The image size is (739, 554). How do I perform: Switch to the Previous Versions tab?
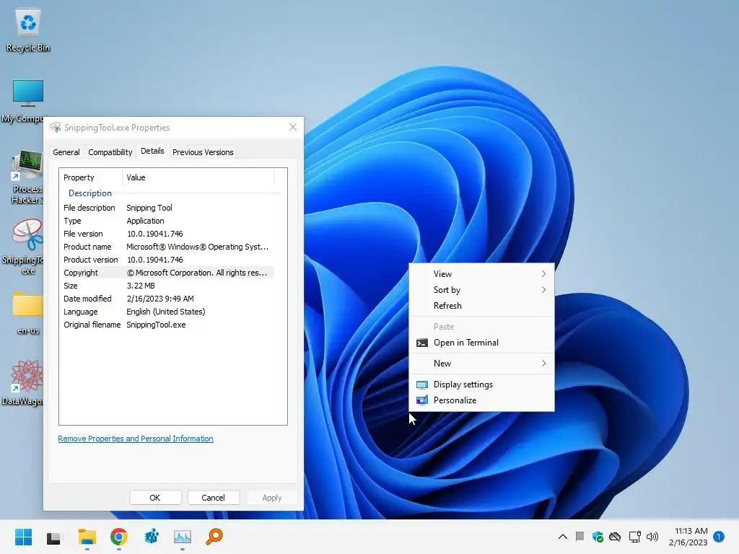(x=203, y=152)
